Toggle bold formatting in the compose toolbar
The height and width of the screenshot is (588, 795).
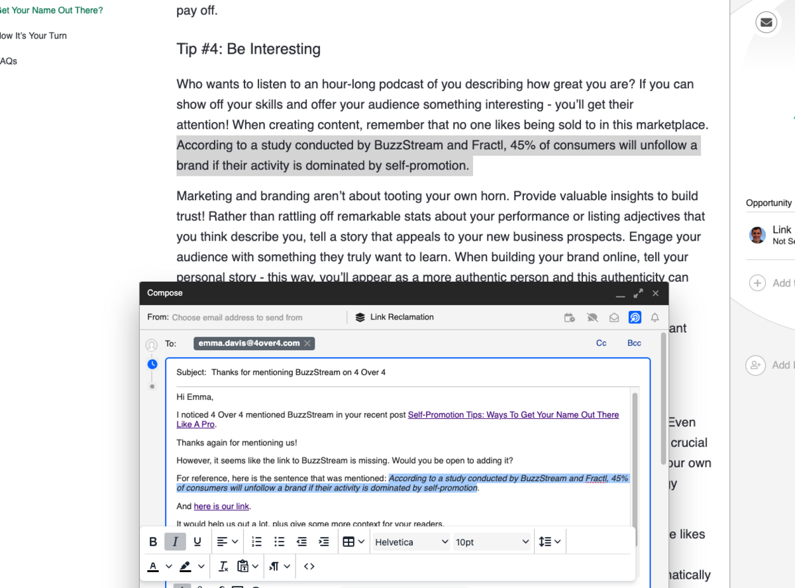pos(153,542)
